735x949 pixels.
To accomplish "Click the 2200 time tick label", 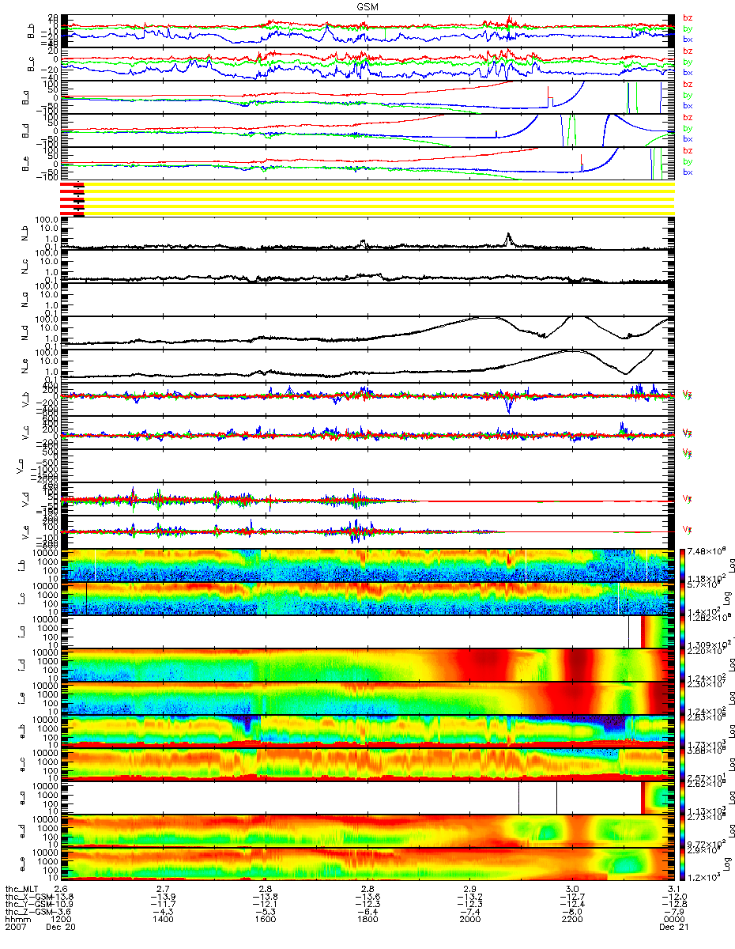I will point(572,920).
